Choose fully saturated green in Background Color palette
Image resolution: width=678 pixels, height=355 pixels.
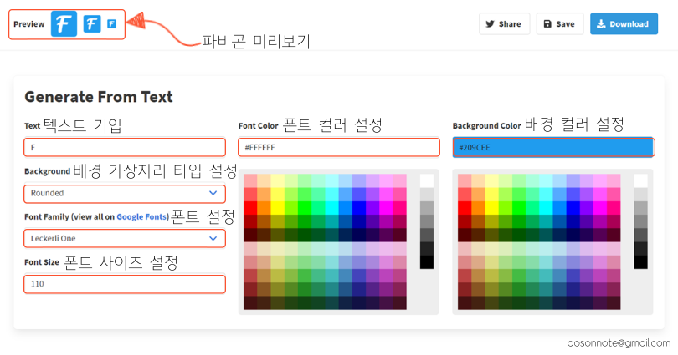[519, 208]
